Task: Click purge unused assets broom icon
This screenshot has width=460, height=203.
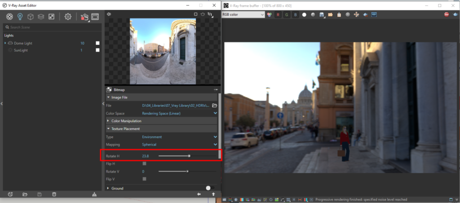Action: (94, 194)
